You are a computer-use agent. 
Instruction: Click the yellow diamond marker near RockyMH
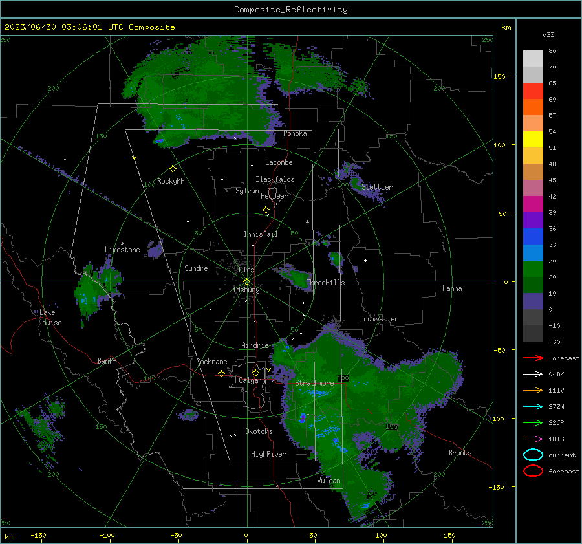pyautogui.click(x=173, y=169)
